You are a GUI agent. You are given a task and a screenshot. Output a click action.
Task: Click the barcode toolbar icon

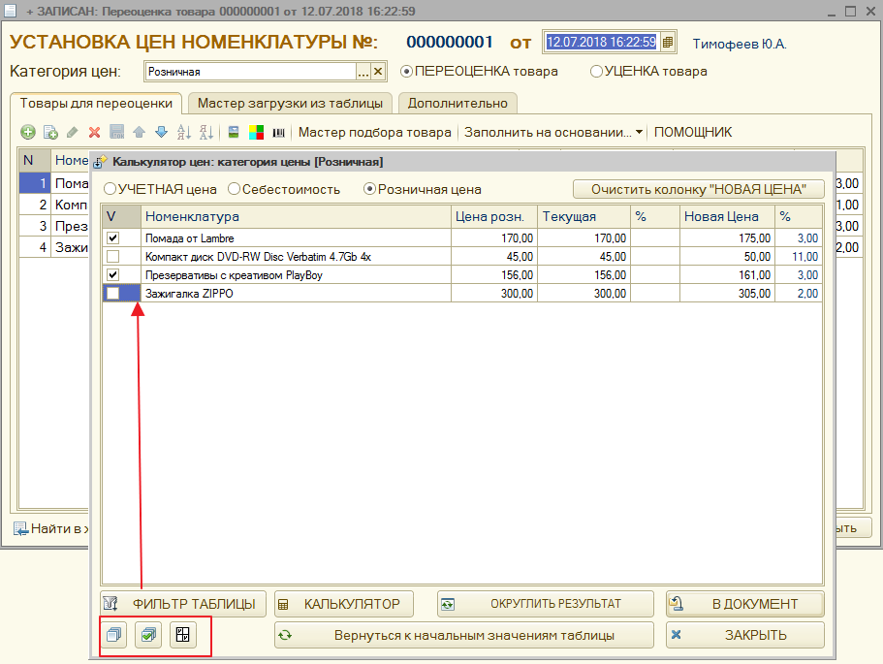point(279,133)
